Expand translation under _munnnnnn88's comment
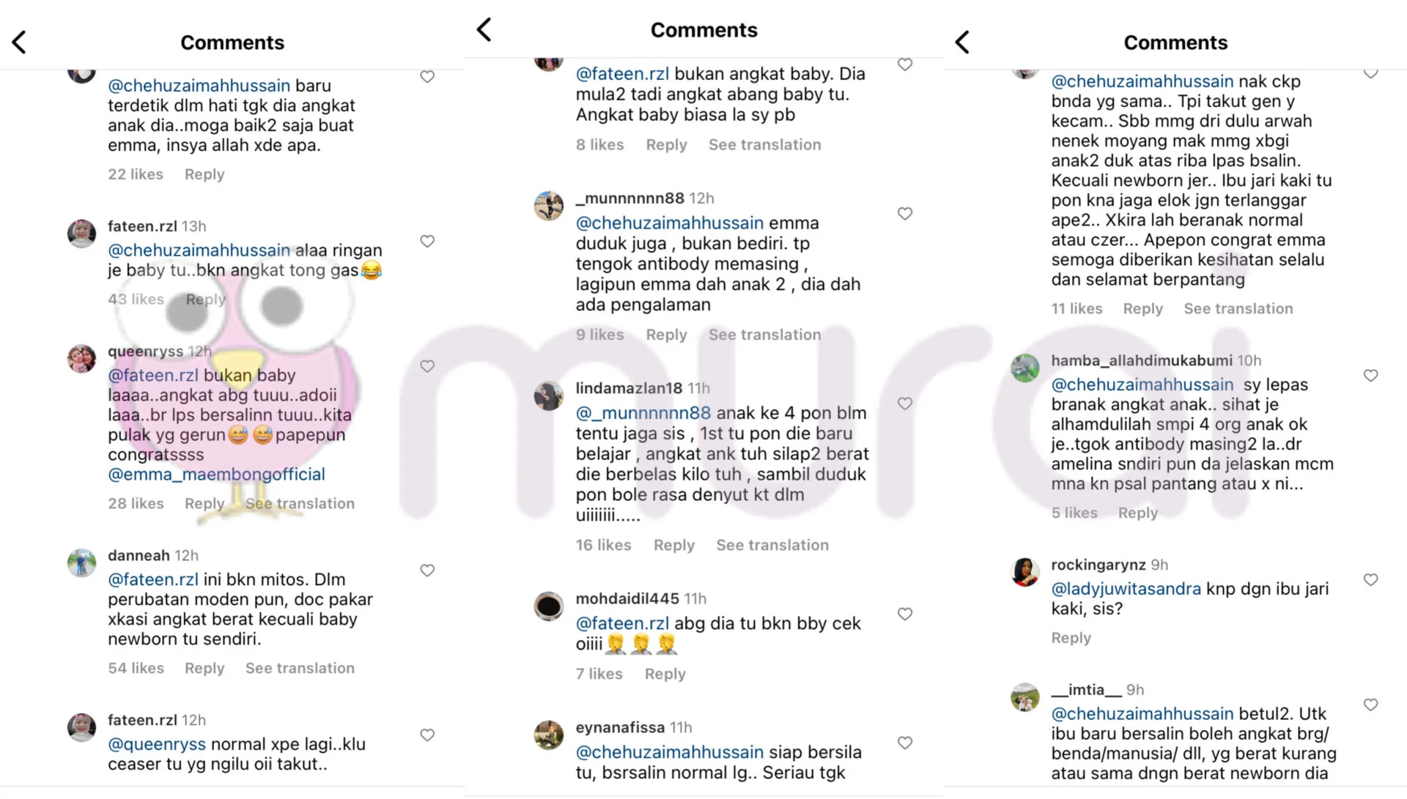Viewport: 1407px width, 799px height. [764, 335]
